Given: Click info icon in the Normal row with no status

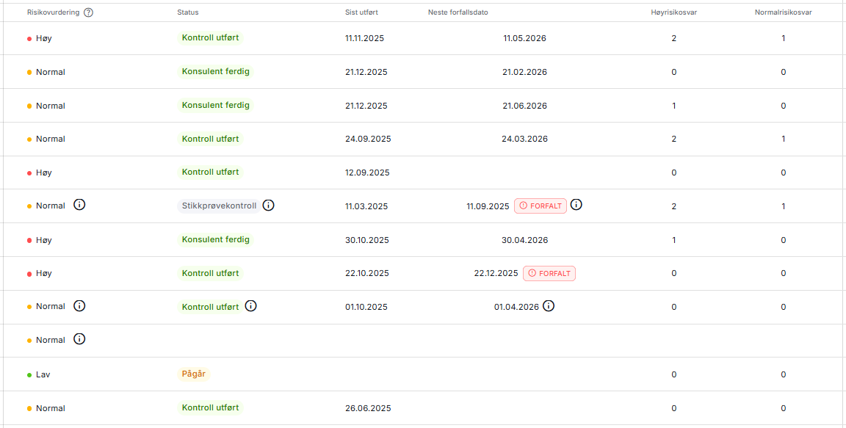Looking at the screenshot, I should click(x=80, y=339).
